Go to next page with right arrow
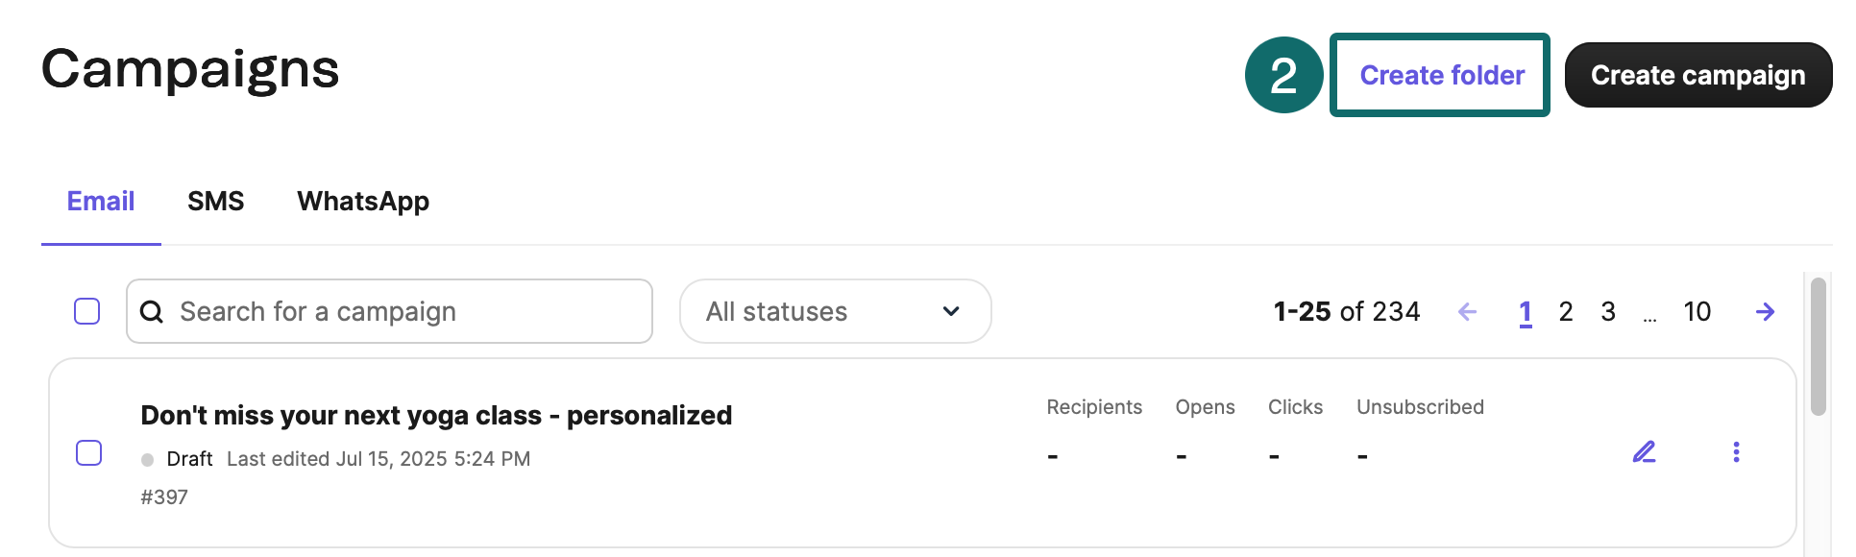The height and width of the screenshot is (557, 1856). [x=1765, y=312]
